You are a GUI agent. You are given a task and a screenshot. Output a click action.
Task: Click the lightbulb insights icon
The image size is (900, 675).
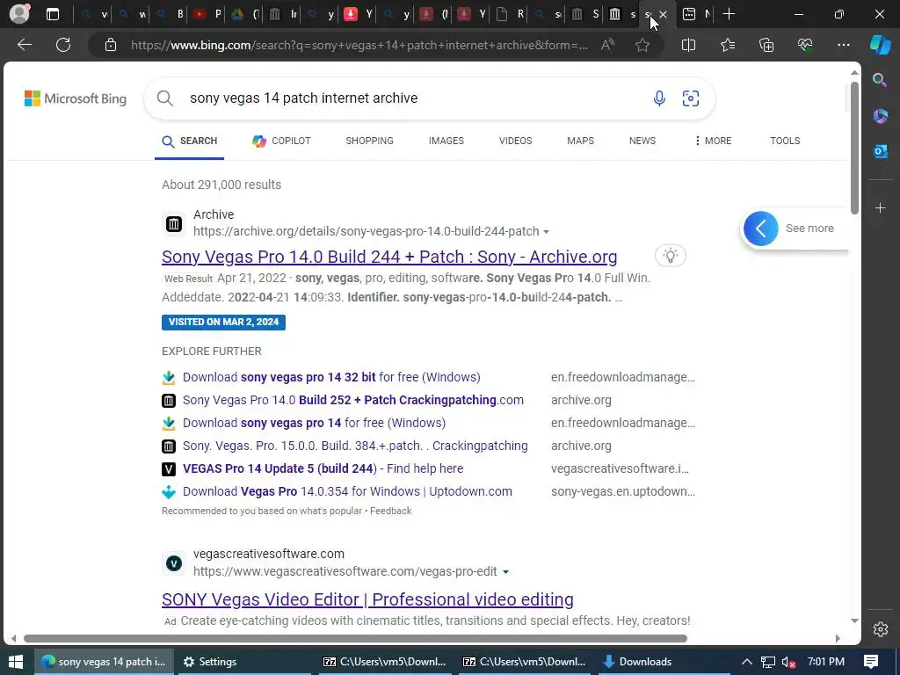point(670,256)
